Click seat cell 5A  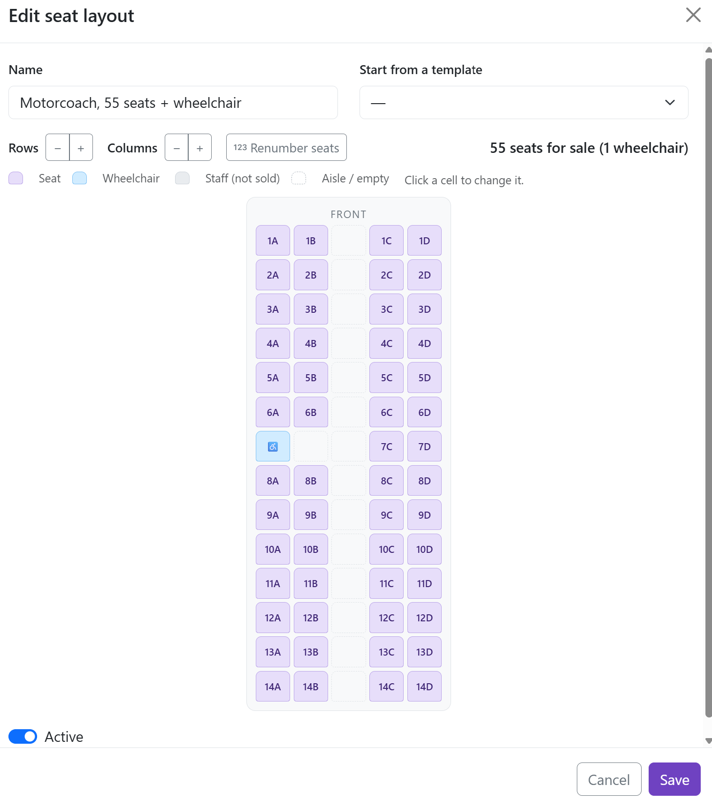pos(273,377)
